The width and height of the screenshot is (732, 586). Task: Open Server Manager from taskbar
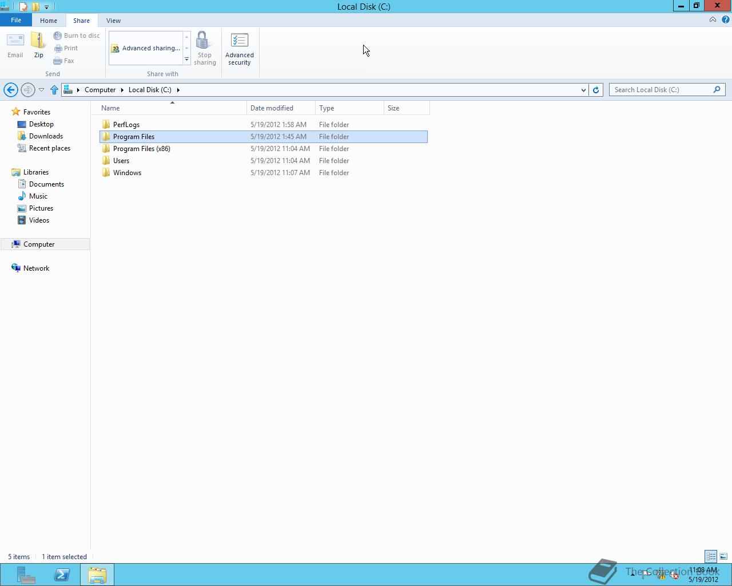pyautogui.click(x=26, y=575)
